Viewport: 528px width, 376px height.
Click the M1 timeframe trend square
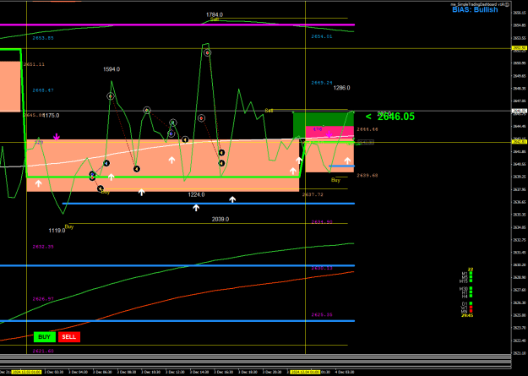pyautogui.click(x=471, y=273)
